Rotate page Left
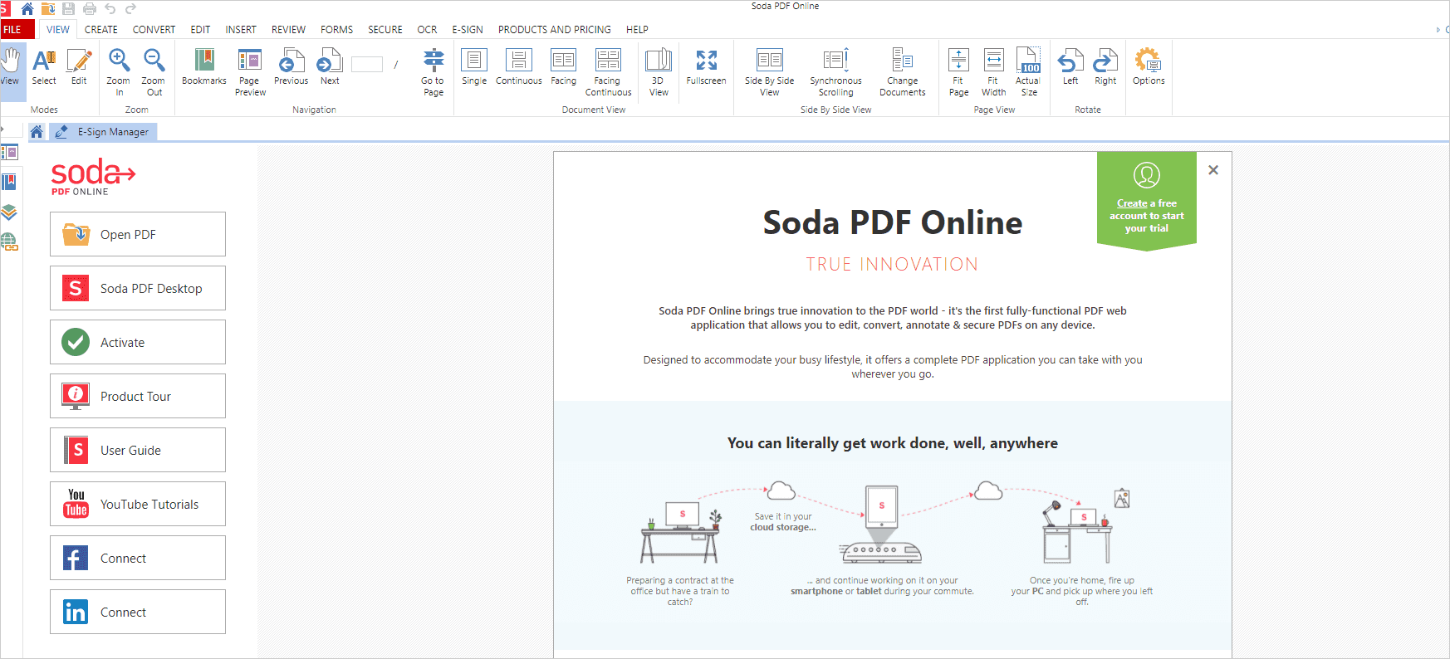 (1070, 66)
